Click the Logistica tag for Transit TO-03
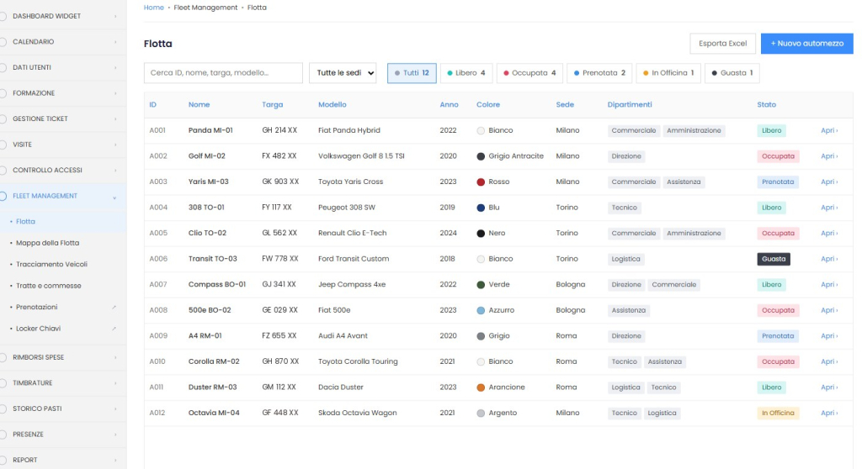The image size is (862, 469). pos(625,259)
